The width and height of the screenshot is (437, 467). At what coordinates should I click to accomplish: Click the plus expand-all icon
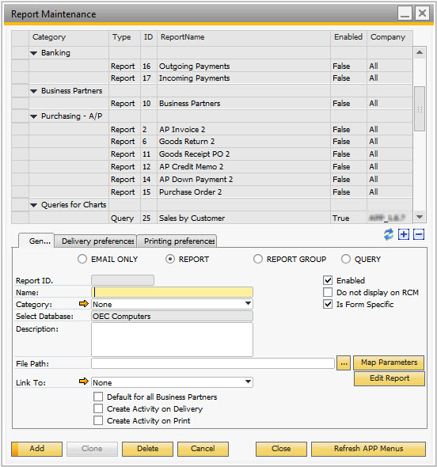(x=404, y=235)
